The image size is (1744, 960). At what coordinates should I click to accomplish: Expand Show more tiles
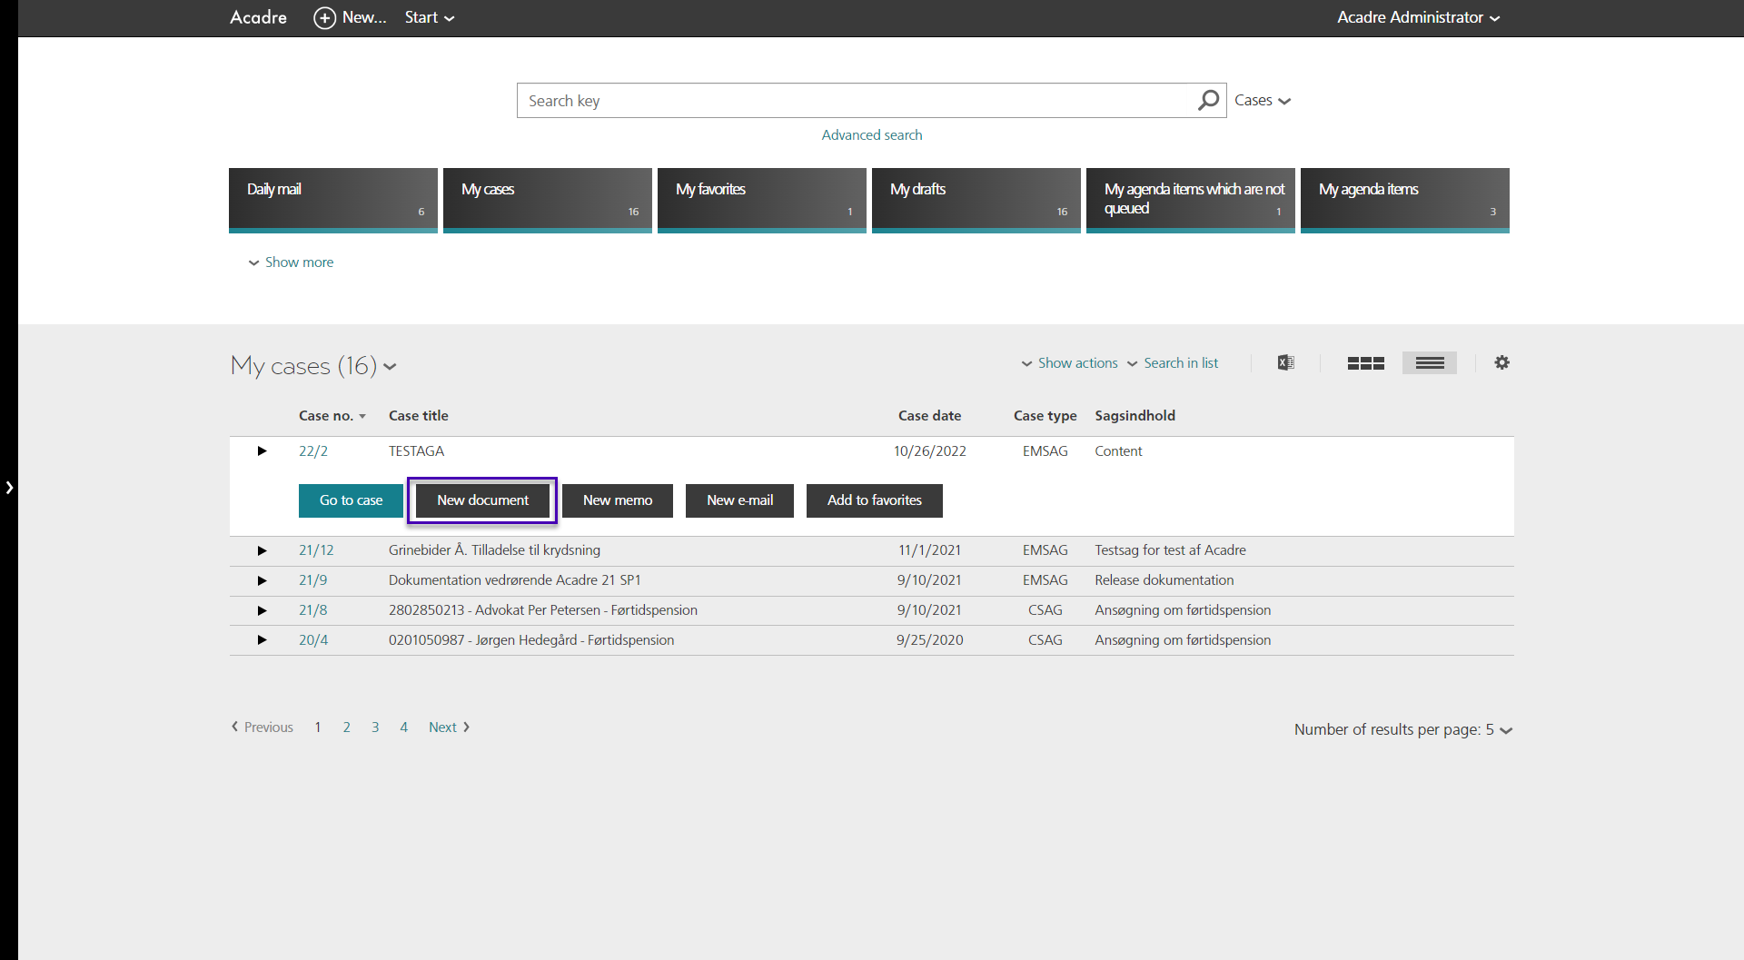point(291,262)
